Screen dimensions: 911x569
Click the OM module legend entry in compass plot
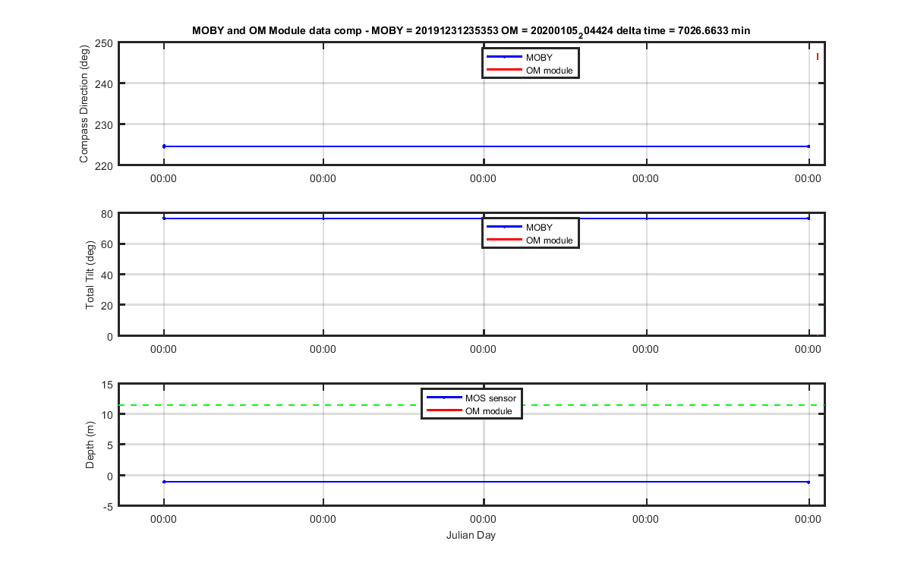530,71
